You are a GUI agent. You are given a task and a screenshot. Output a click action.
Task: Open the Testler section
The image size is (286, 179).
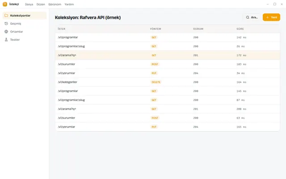(x=25, y=40)
